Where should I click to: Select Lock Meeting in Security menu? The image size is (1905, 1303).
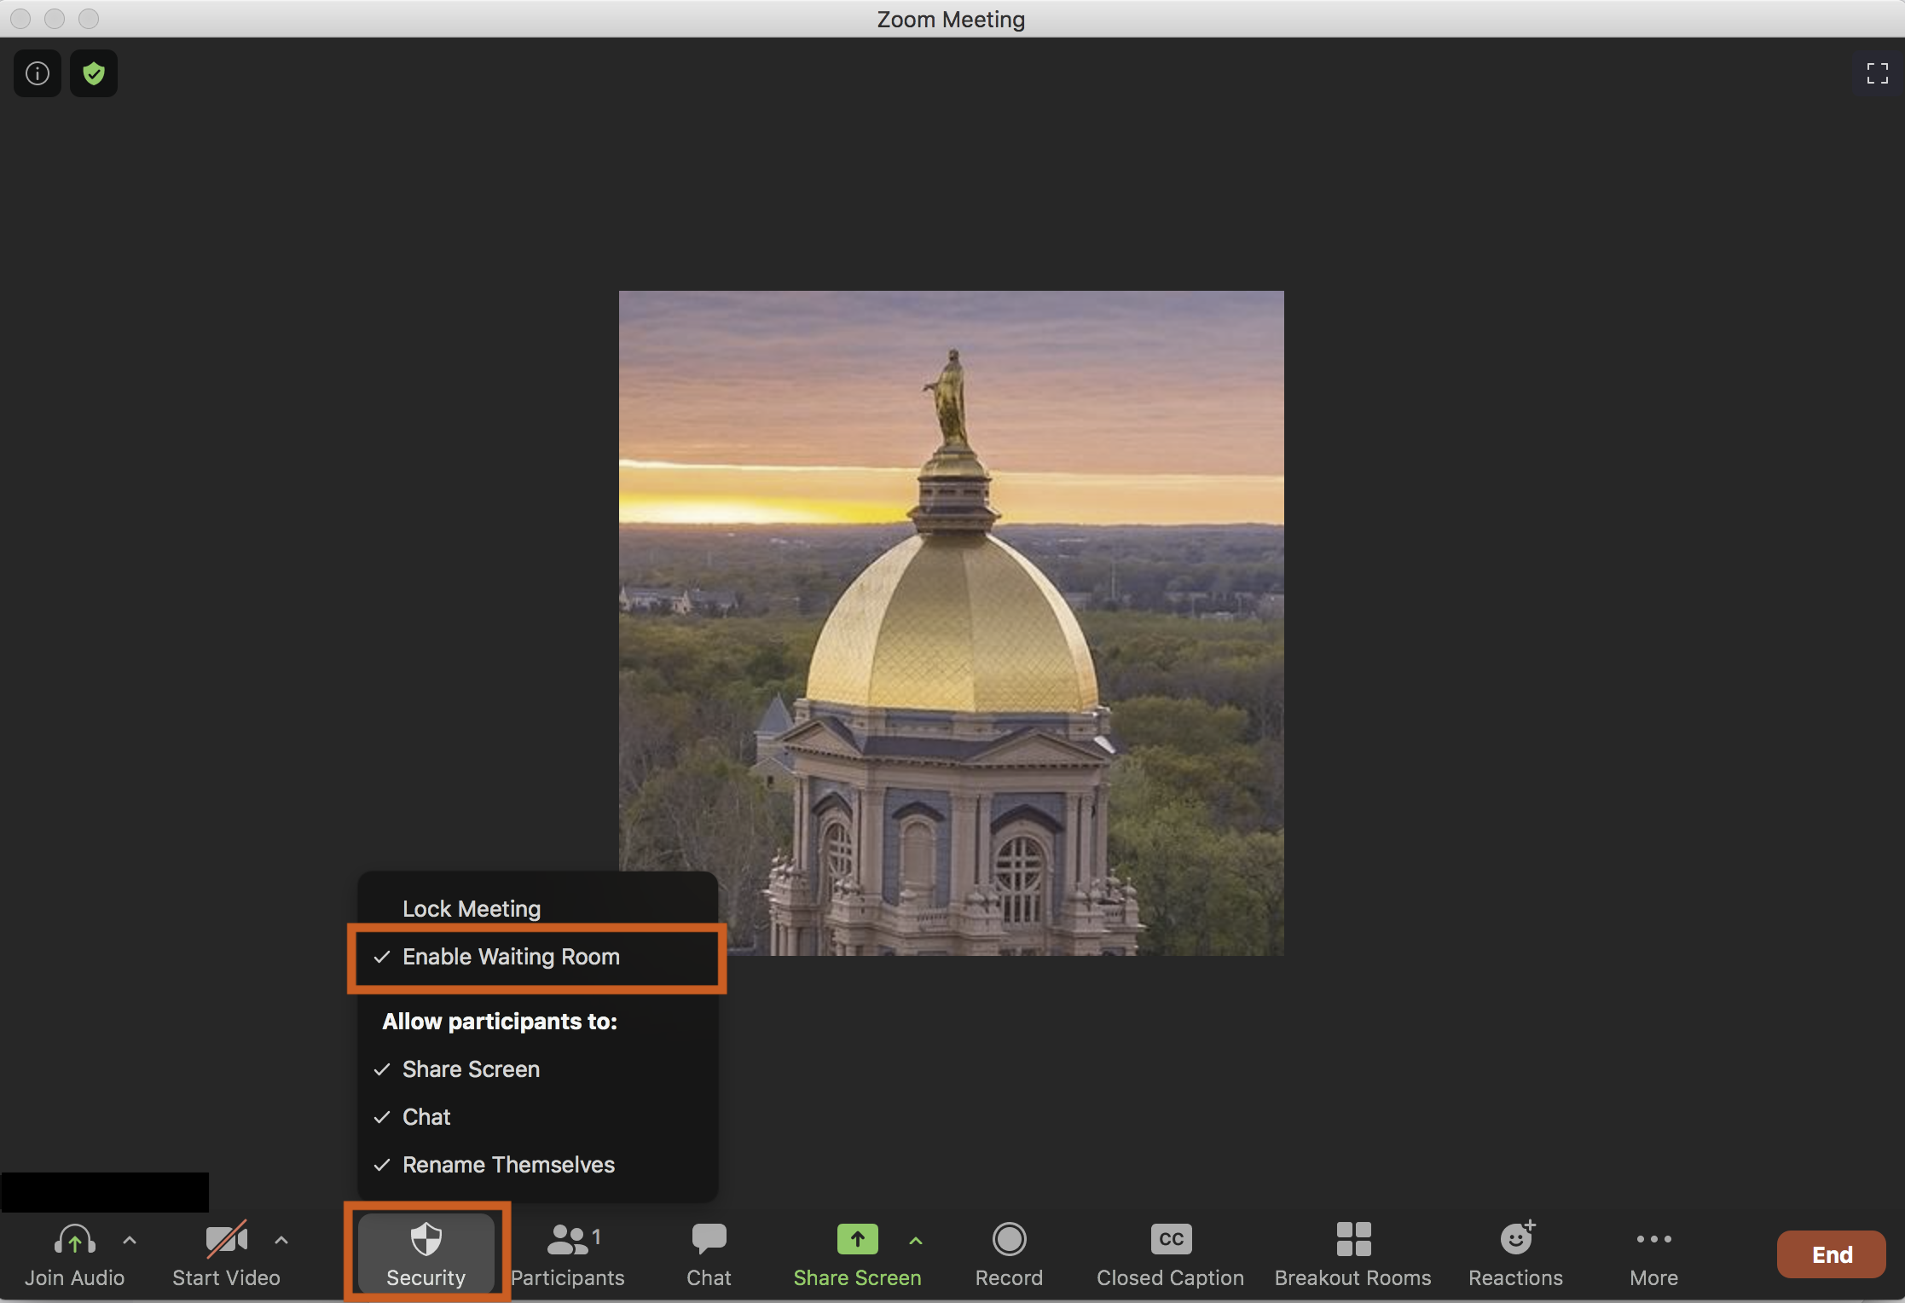tap(537, 909)
